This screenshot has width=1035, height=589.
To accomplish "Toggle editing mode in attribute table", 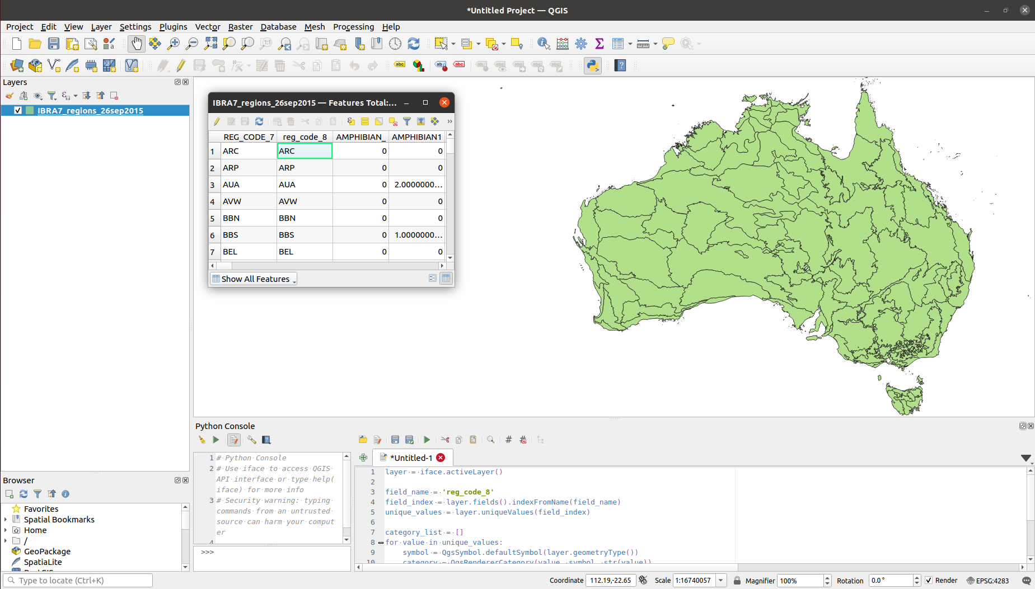I will click(217, 121).
